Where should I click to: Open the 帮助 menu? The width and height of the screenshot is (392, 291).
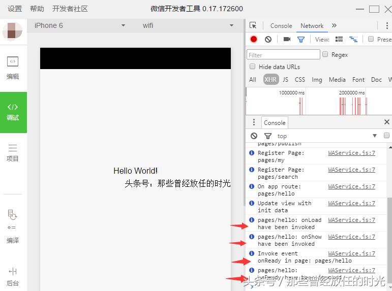click(37, 9)
